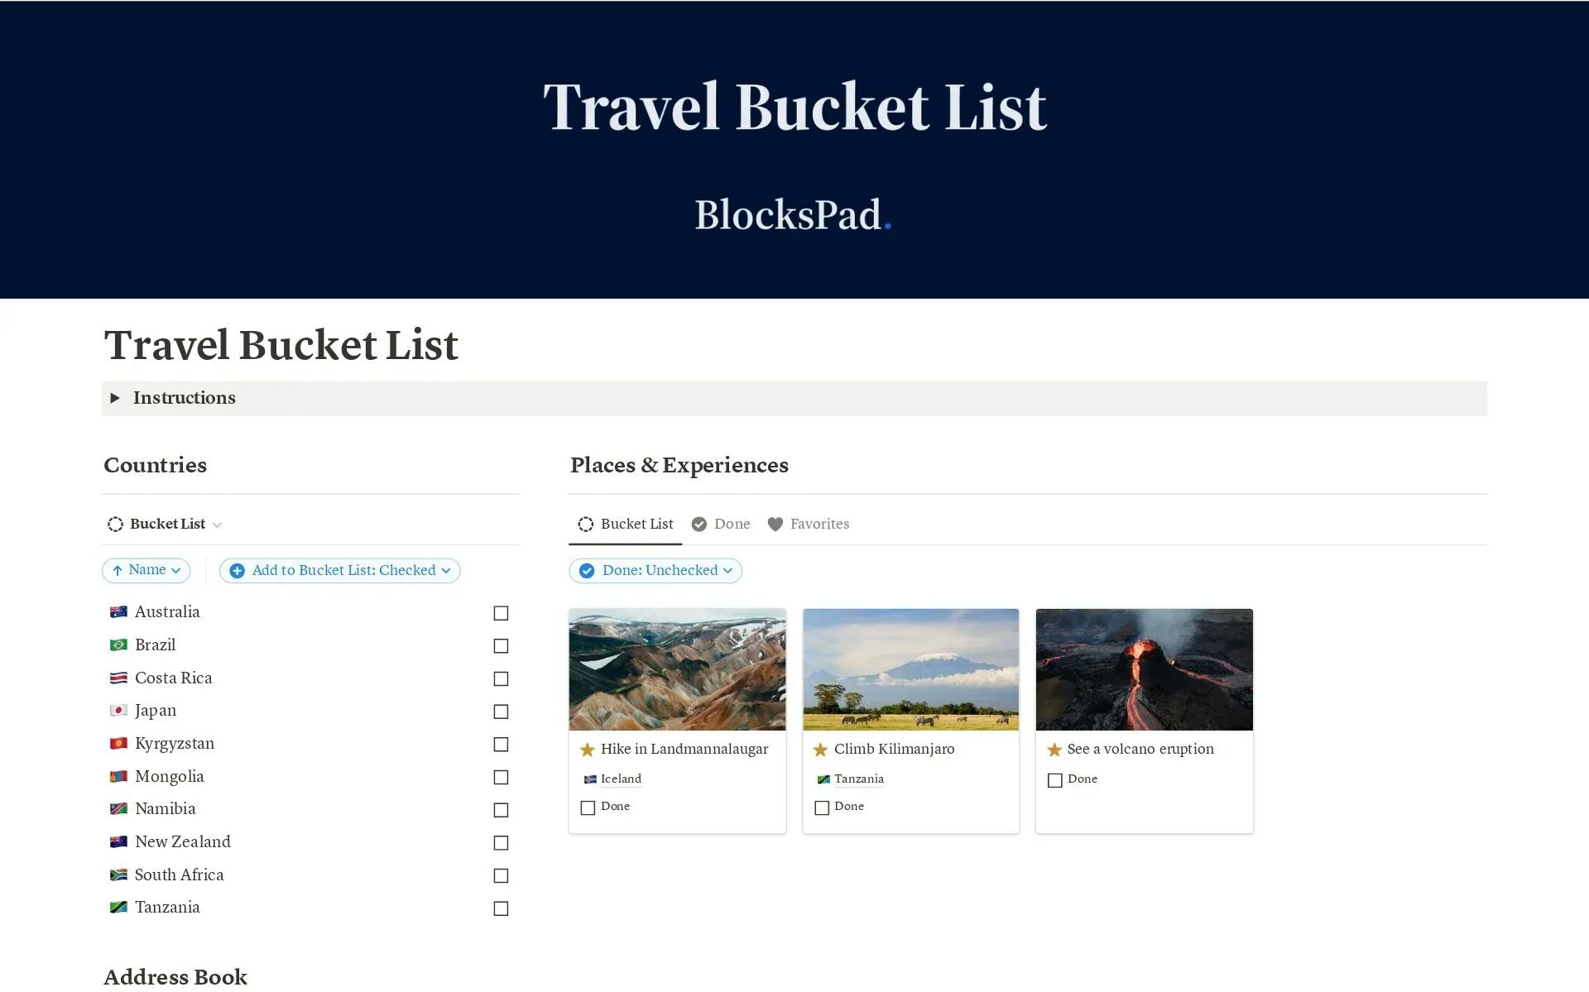
Task: Open the Tanzania link on Kilimanjaro card
Action: click(858, 779)
